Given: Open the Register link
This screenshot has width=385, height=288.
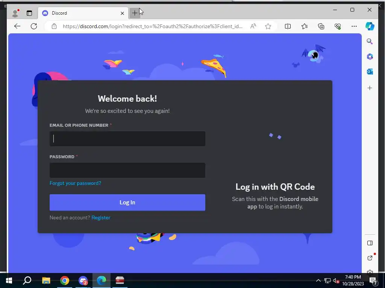Looking at the screenshot, I should (x=101, y=217).
